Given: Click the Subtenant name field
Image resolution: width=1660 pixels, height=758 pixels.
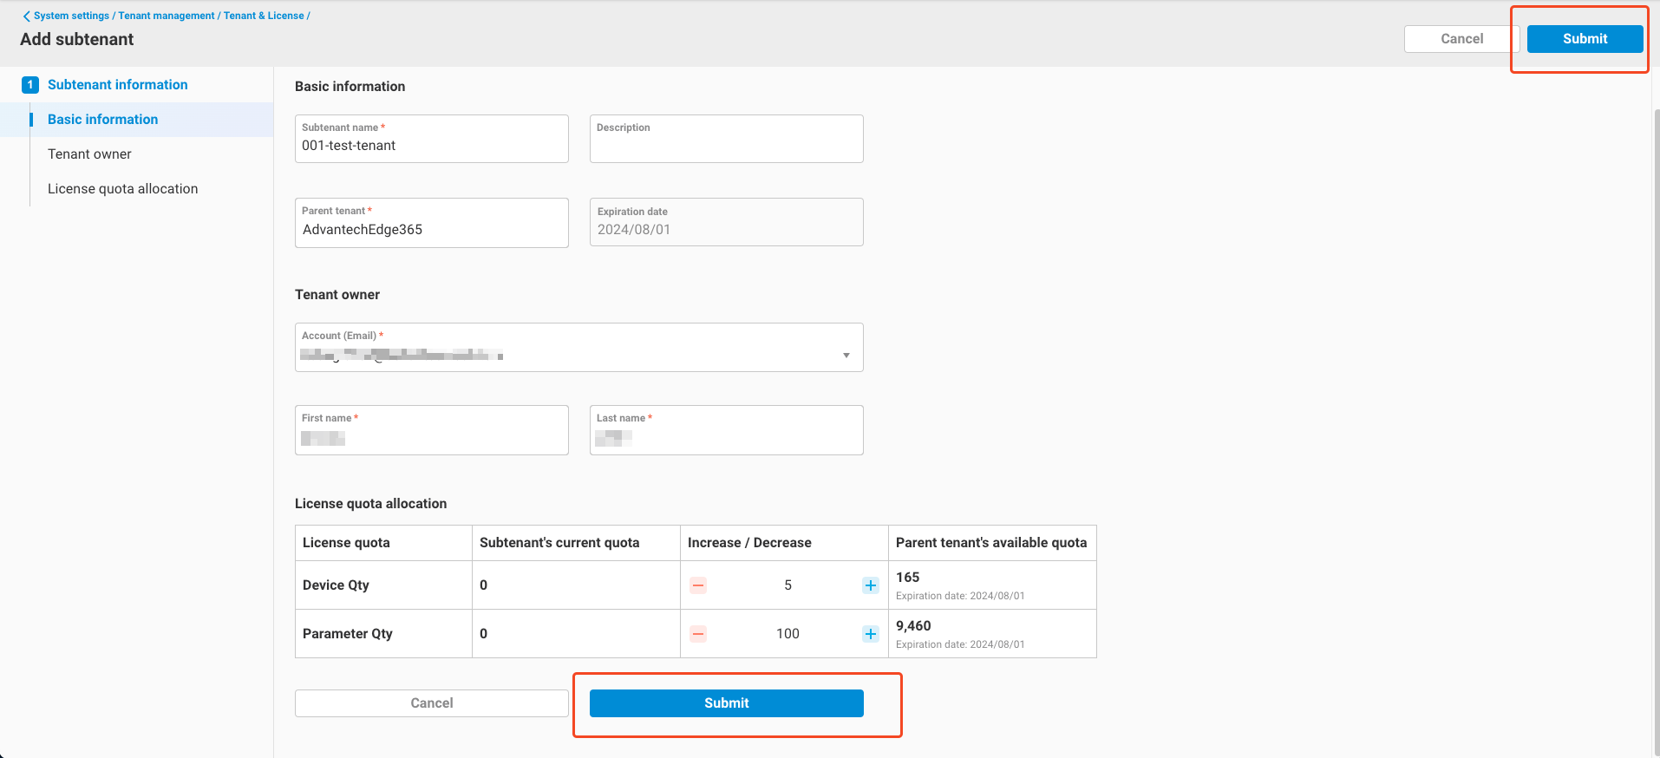Looking at the screenshot, I should click(432, 139).
